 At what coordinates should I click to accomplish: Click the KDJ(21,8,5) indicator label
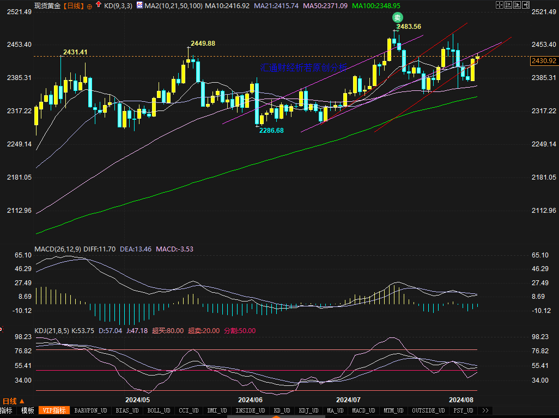pos(51,330)
